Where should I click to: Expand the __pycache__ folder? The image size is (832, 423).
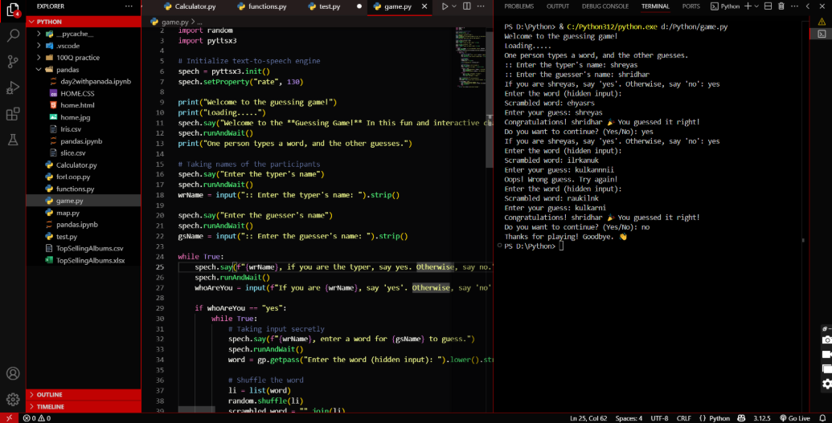tap(75, 35)
